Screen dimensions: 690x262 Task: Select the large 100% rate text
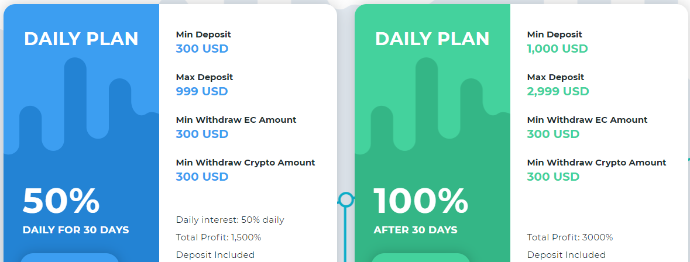[421, 201]
